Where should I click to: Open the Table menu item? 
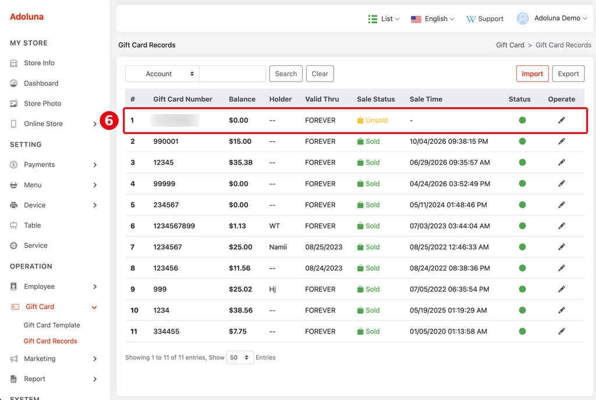33,225
